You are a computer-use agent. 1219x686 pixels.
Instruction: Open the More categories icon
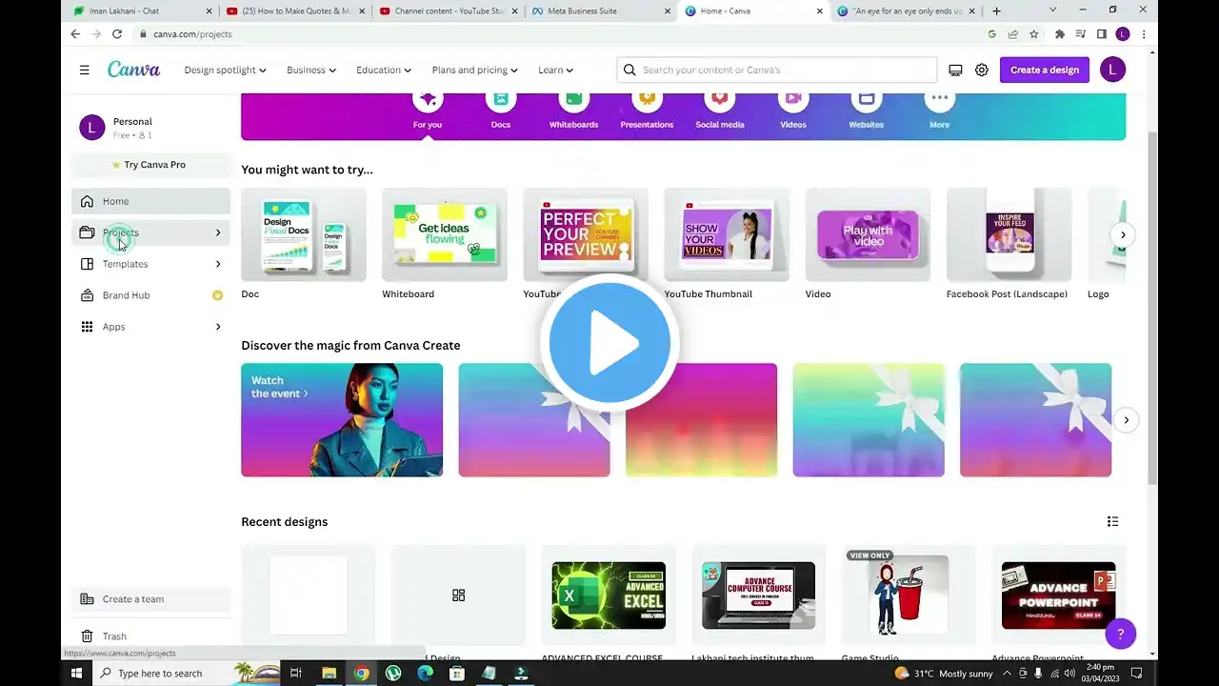point(939,99)
